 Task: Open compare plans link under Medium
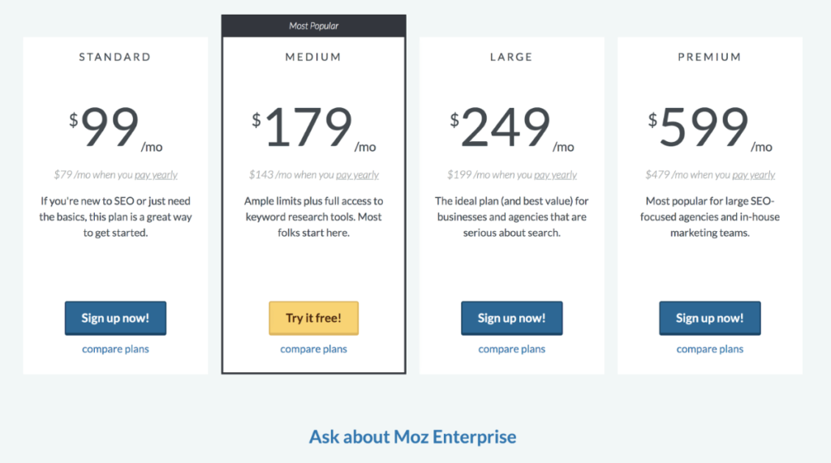coord(314,349)
